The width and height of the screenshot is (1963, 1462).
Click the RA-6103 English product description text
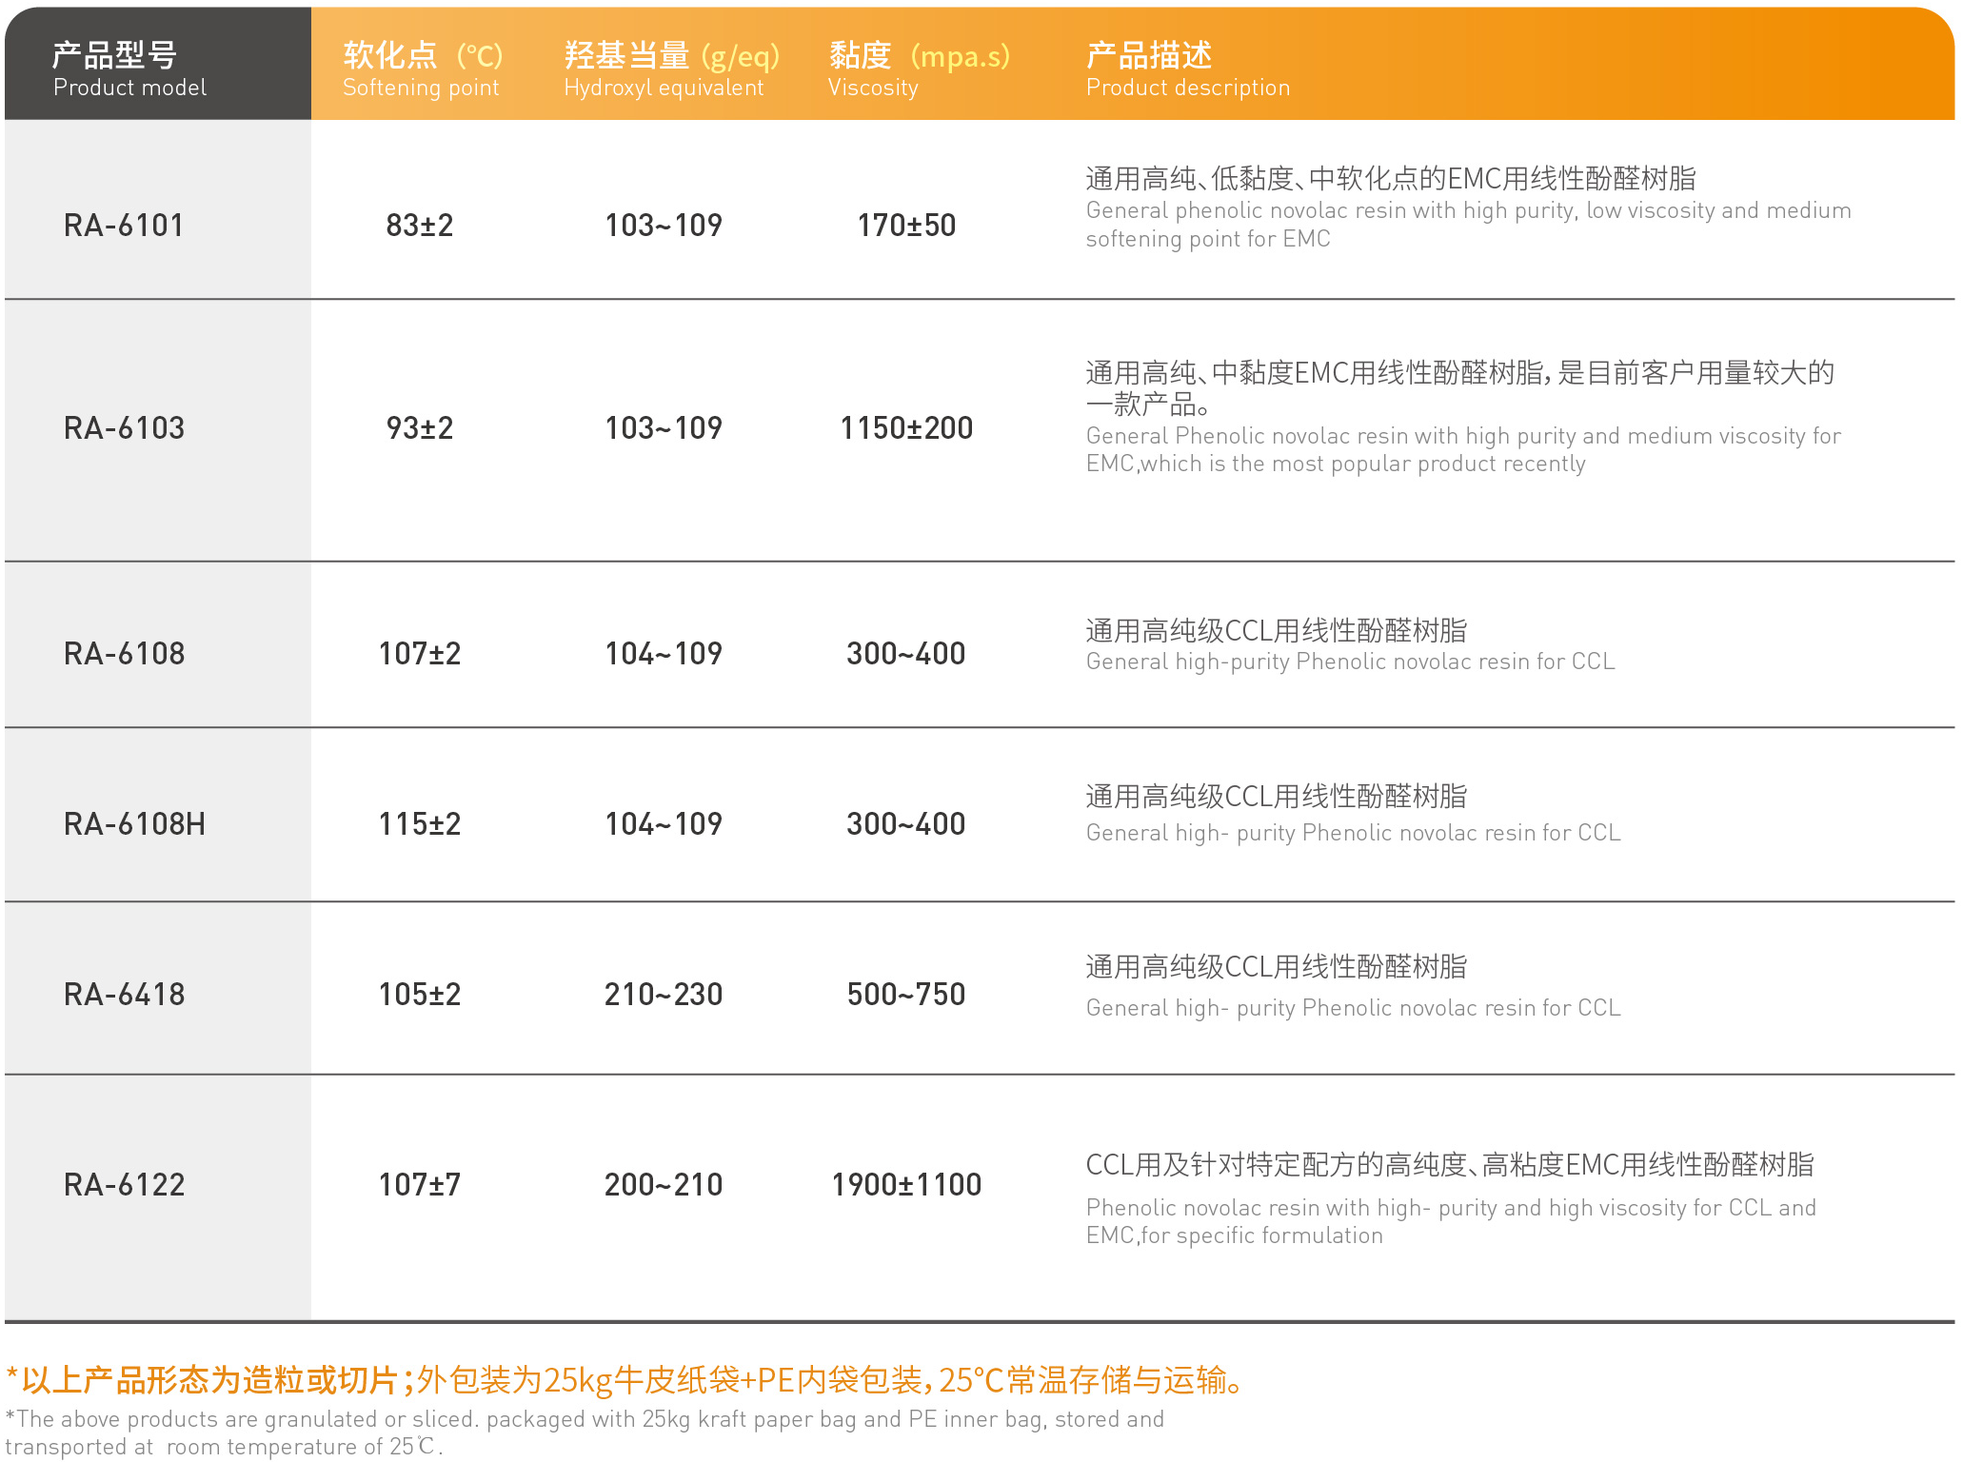click(1462, 449)
